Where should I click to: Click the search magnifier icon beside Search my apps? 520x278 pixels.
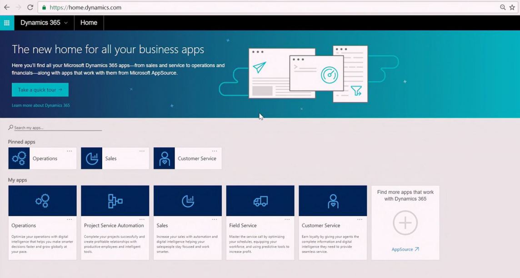(x=10, y=127)
